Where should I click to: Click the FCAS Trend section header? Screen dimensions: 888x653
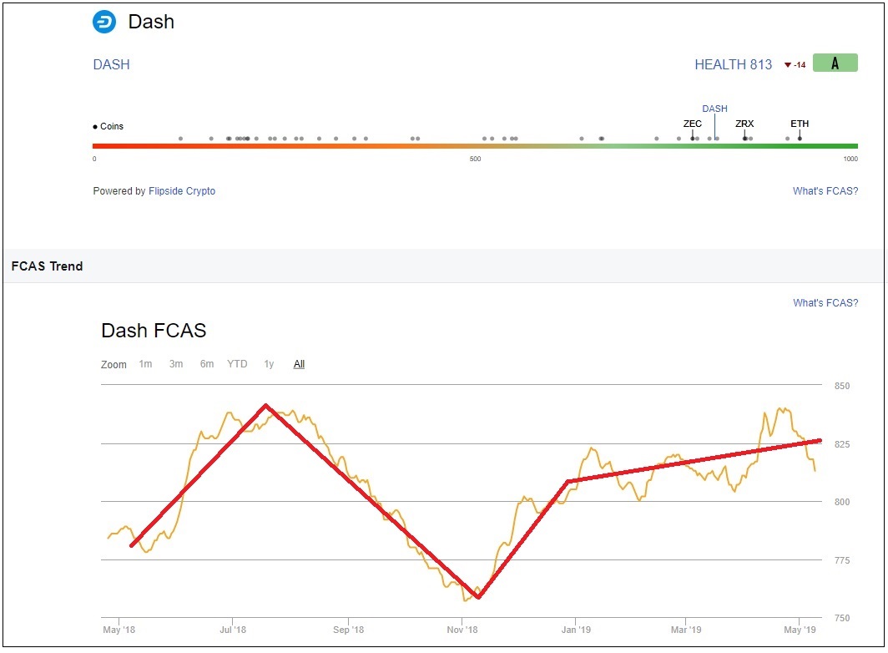click(x=47, y=266)
